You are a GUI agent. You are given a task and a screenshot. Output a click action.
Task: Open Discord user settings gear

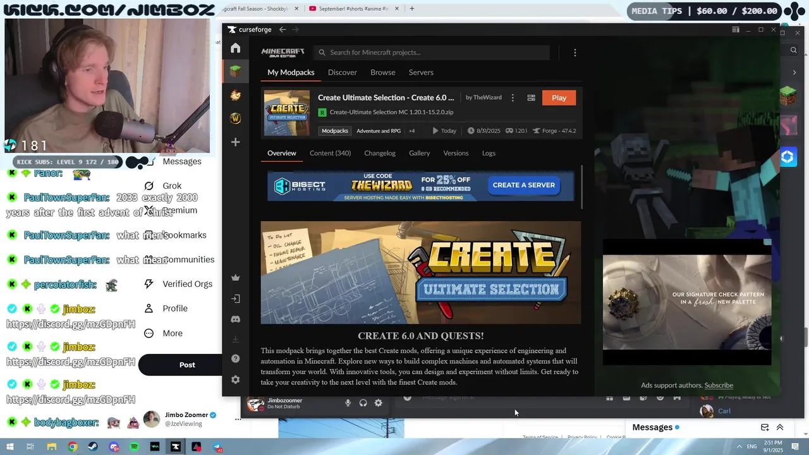(x=378, y=403)
